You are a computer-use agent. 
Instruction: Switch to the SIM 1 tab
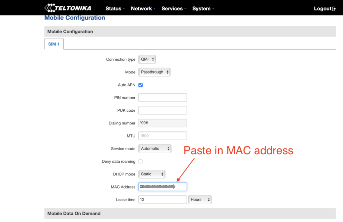pyautogui.click(x=54, y=44)
